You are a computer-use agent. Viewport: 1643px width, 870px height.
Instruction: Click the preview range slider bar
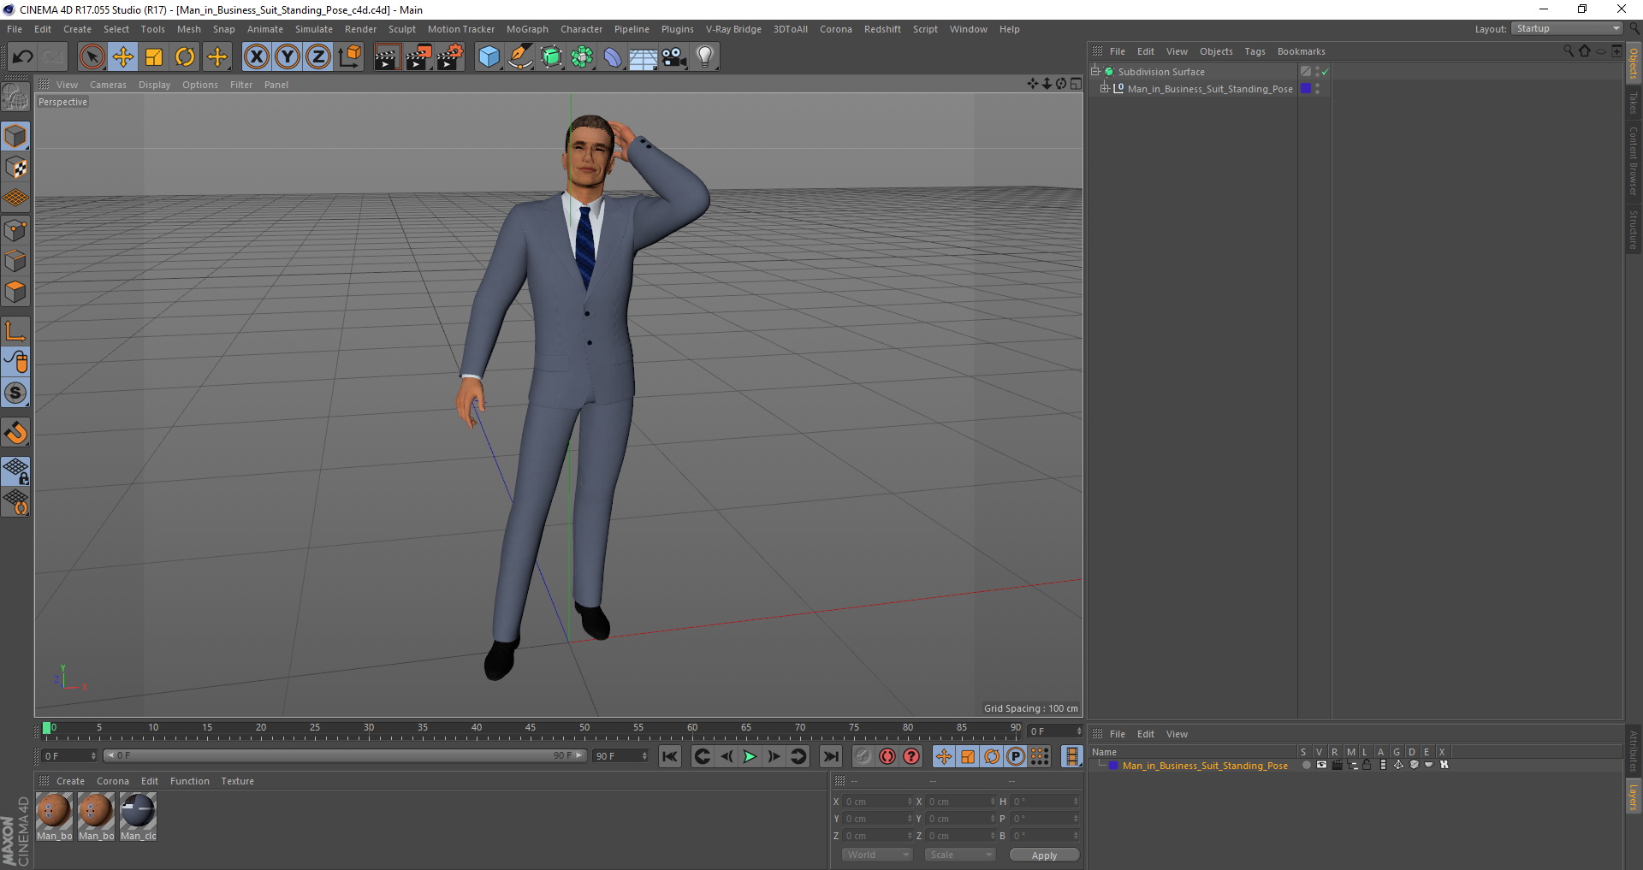point(345,755)
